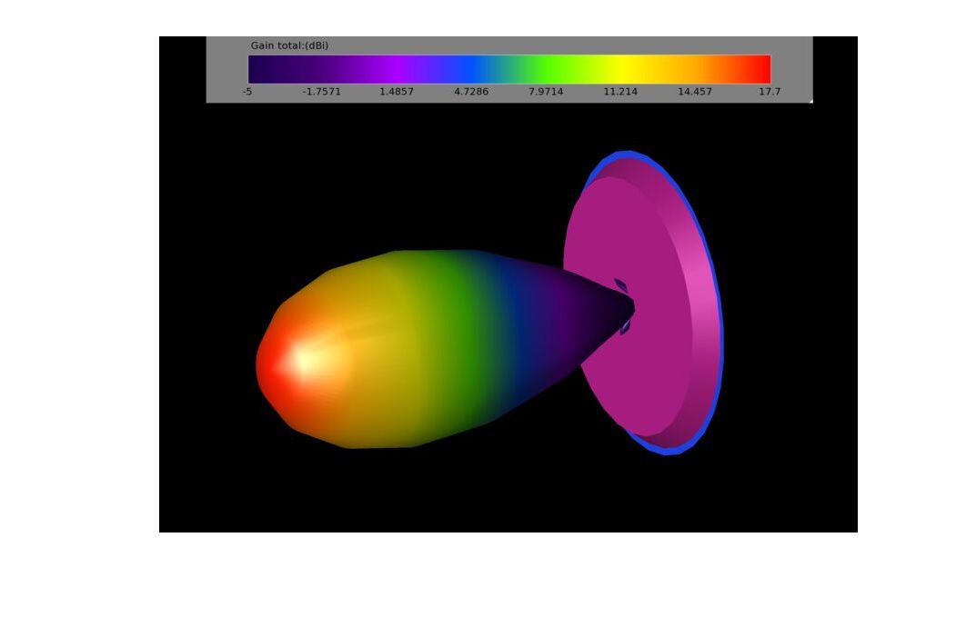Click the Gain total:(dBi) legend title
This screenshot has width=956, height=637.
[289, 45]
